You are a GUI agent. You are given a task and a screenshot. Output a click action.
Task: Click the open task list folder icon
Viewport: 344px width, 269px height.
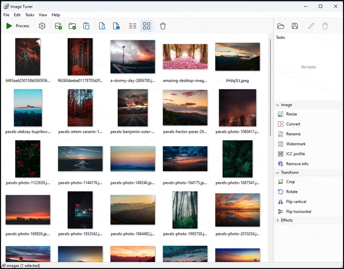pyautogui.click(x=281, y=26)
